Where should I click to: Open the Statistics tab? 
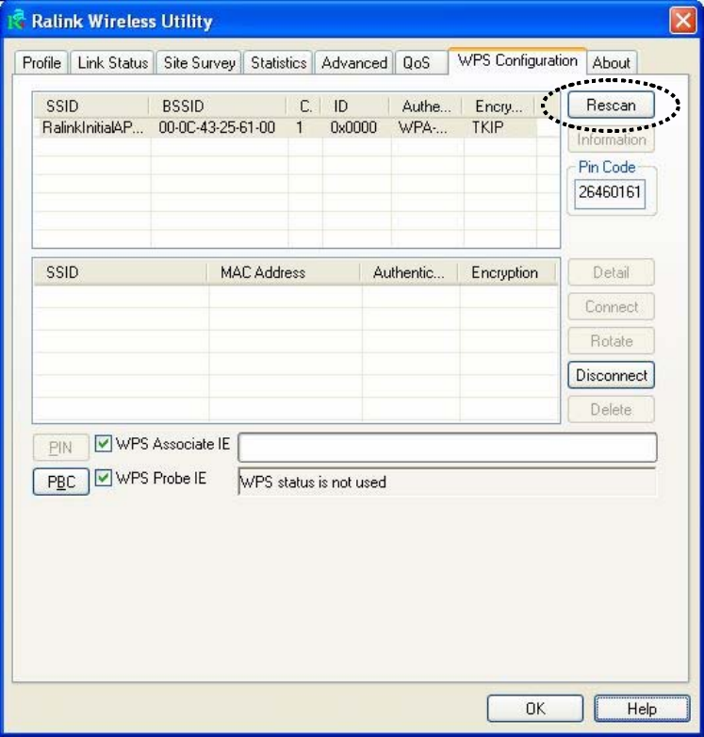(x=278, y=62)
